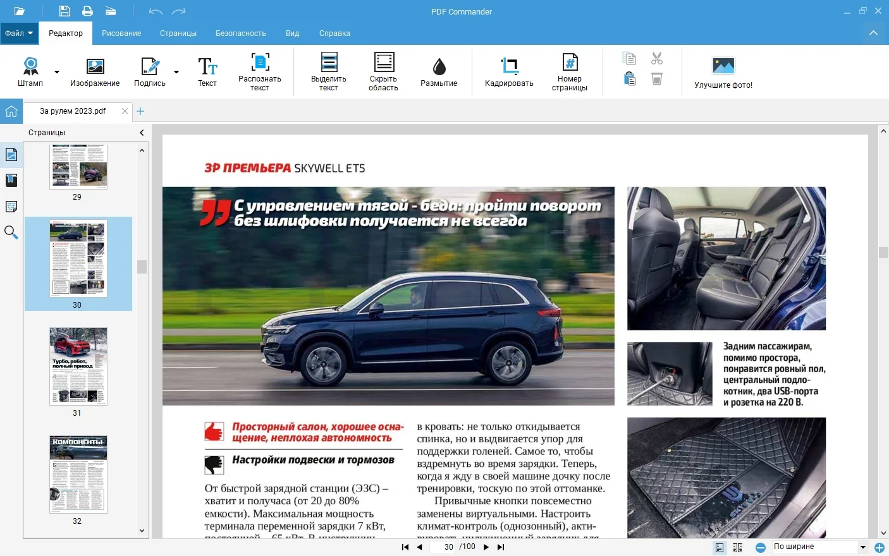The height and width of the screenshot is (556, 889).
Task: Redo the last action
Action: (x=179, y=11)
